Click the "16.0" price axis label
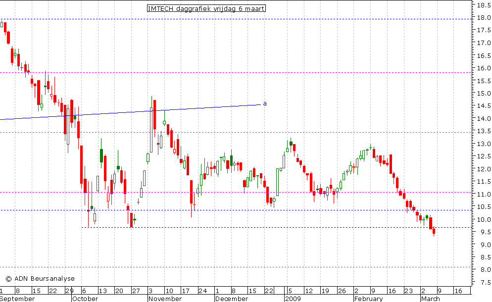492x302 pixels. 484,68
